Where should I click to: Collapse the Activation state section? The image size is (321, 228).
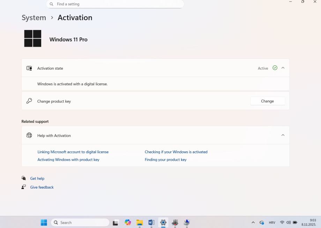pos(283,68)
